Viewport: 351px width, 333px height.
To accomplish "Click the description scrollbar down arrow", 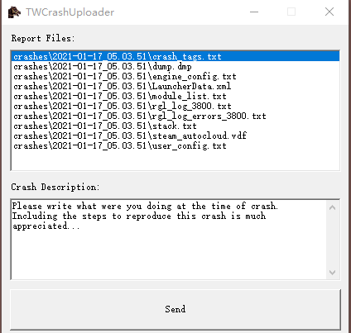I will pos(333,273).
